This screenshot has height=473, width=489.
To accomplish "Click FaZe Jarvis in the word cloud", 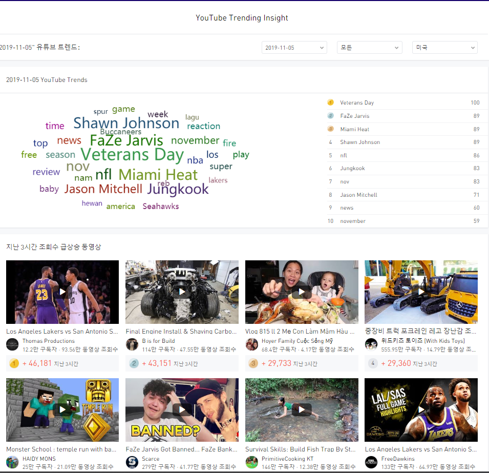I will click(x=126, y=140).
